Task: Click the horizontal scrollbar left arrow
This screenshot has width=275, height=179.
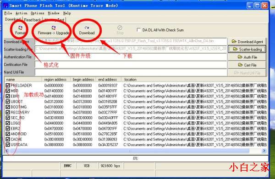Action: click(7, 151)
